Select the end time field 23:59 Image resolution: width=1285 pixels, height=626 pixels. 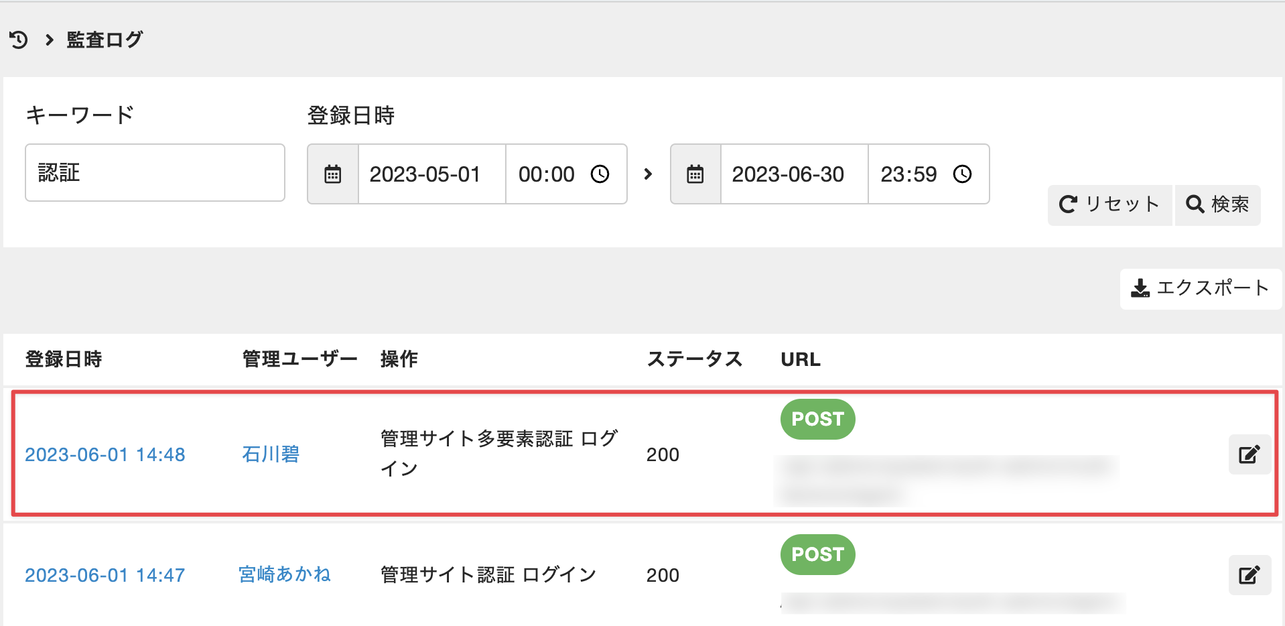coord(929,174)
